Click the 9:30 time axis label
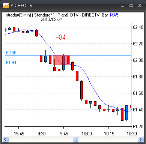146x144 pixels. pyautogui.click(x=42, y=134)
